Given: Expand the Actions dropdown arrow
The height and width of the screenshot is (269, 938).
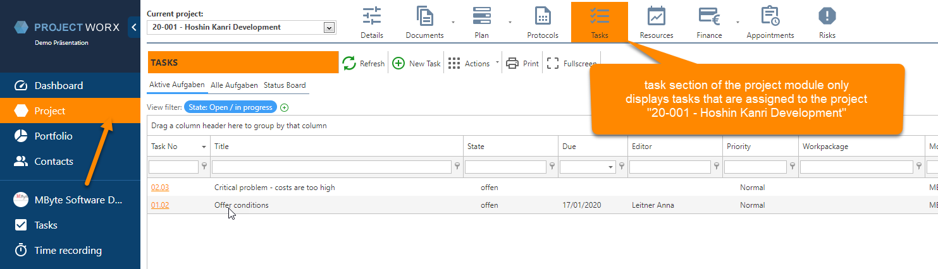Looking at the screenshot, I should (x=497, y=63).
